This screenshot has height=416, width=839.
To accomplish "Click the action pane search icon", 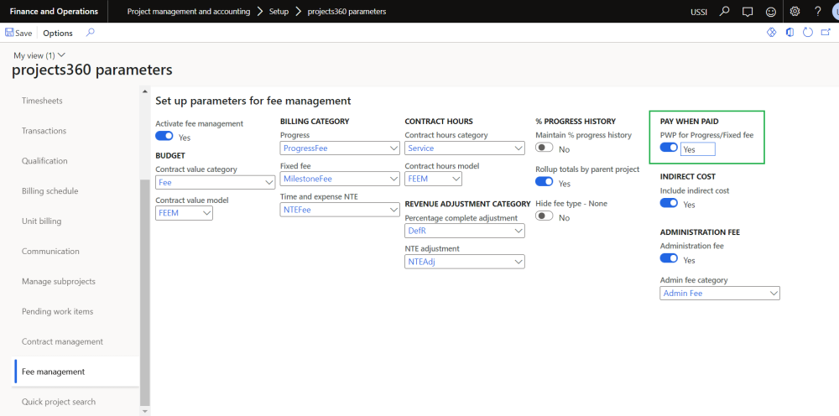I will 91,33.
